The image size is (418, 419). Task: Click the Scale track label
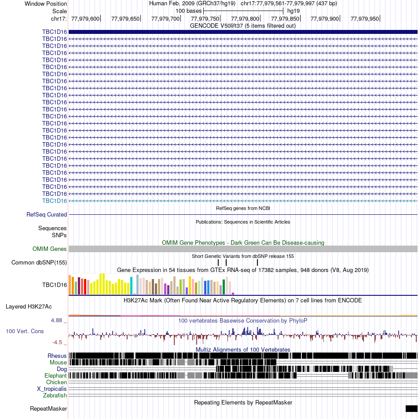[59, 11]
